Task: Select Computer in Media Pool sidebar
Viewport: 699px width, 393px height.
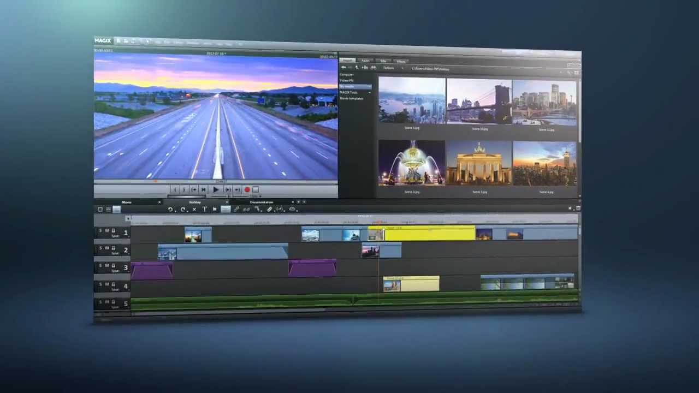Action: 346,75
